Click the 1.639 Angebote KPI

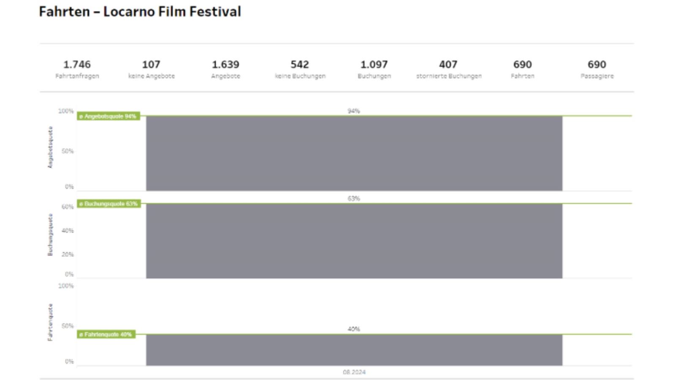point(225,65)
